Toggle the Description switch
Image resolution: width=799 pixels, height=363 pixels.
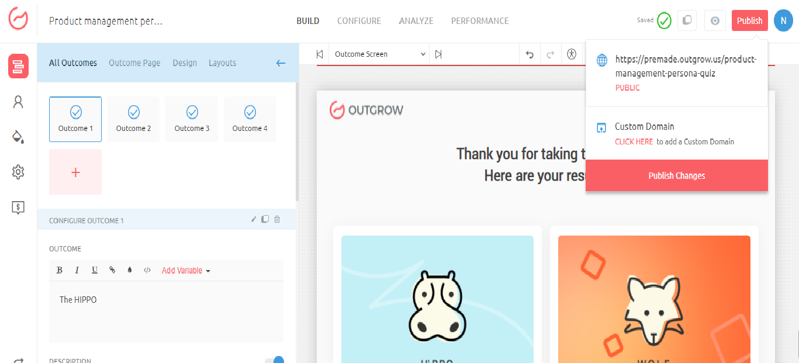[275, 359]
